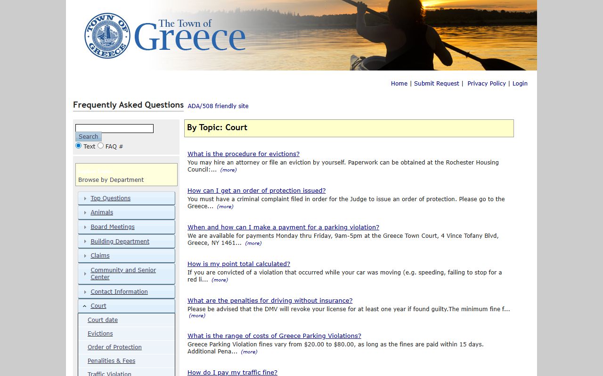This screenshot has width=603, height=376.
Task: Expand the Building Department section
Action: click(126, 242)
